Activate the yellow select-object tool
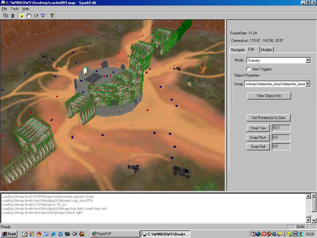317x238 pixels. click(22, 15)
